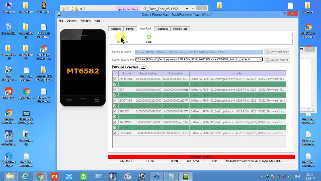Open Free Logo Maker Chrome shortcut

pyautogui.click(x=44, y=52)
